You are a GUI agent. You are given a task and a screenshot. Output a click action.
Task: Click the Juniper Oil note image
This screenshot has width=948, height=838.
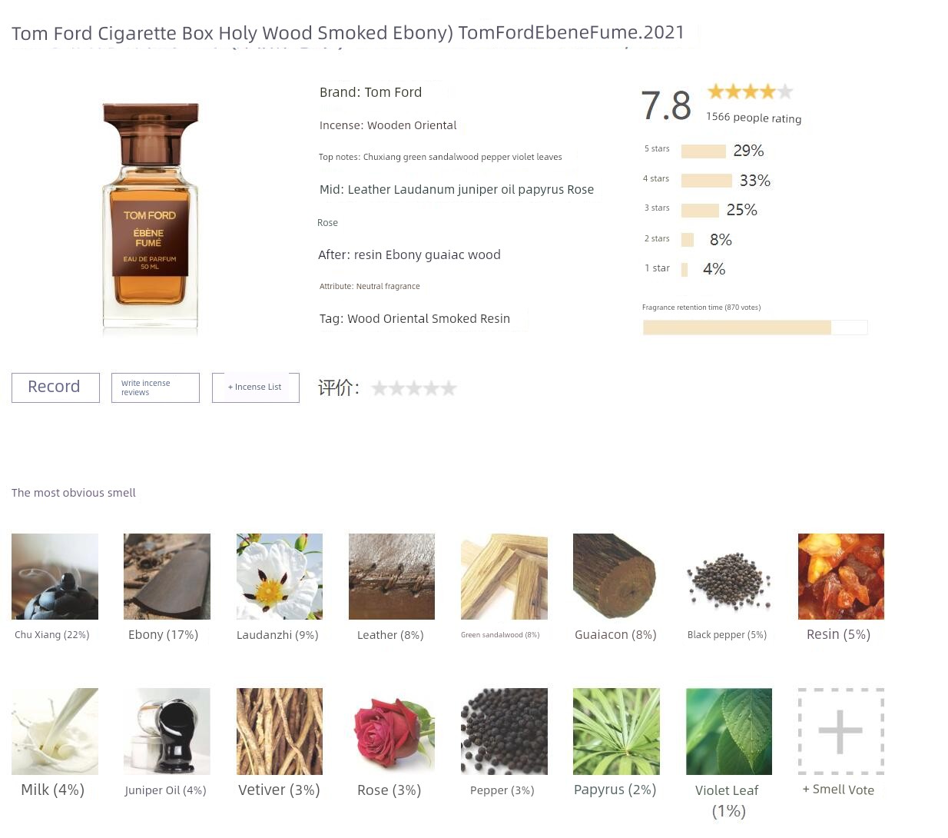(167, 731)
